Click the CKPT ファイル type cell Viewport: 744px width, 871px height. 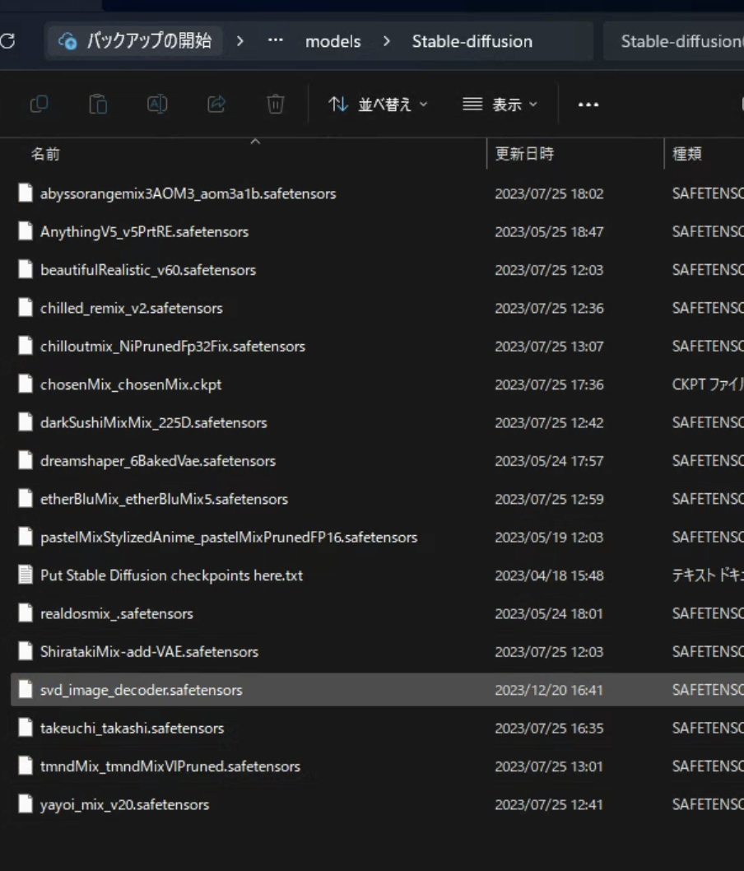[x=708, y=384]
